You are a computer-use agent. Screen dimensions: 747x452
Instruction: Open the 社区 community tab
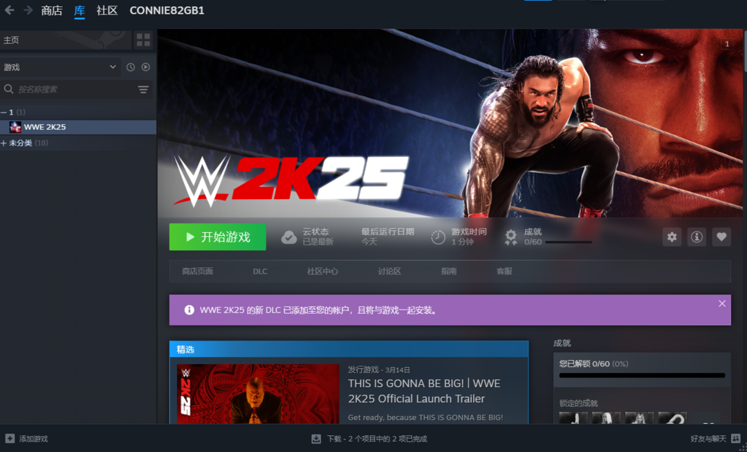107,10
